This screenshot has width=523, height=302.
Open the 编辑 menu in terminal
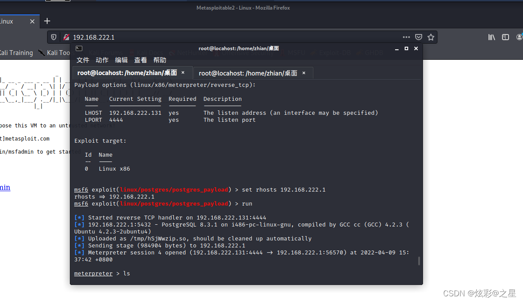coord(121,60)
